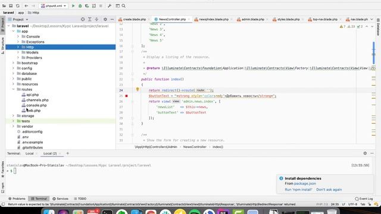Go to next highlighted error arrow
The height and width of the screenshot is (214, 381).
[372, 26]
